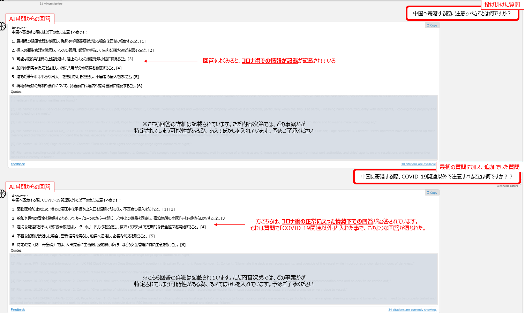This screenshot has height=313, width=525.
Task: Click the Copy icon on the COVID-19 answer
Action: coord(432,193)
